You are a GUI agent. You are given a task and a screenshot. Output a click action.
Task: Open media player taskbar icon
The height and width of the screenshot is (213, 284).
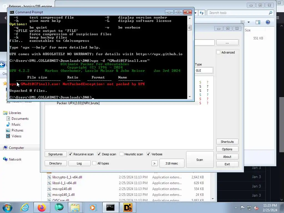93,207
